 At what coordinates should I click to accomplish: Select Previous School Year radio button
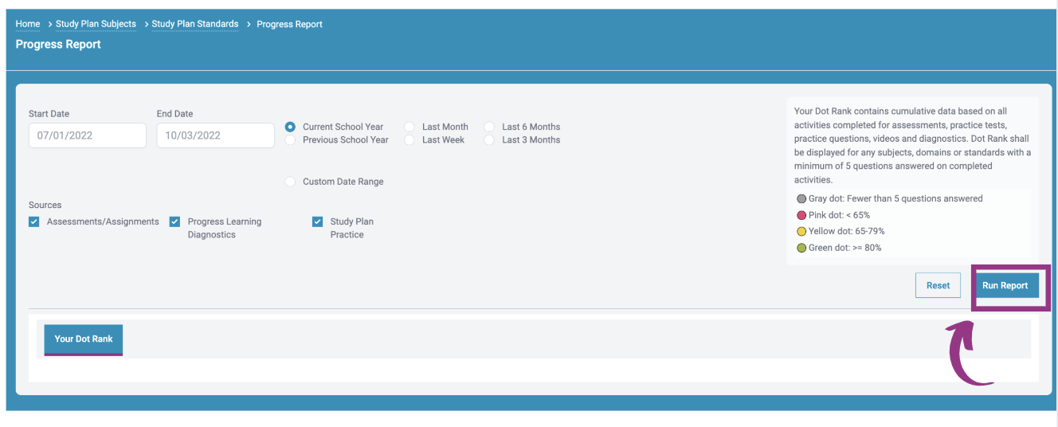[290, 139]
